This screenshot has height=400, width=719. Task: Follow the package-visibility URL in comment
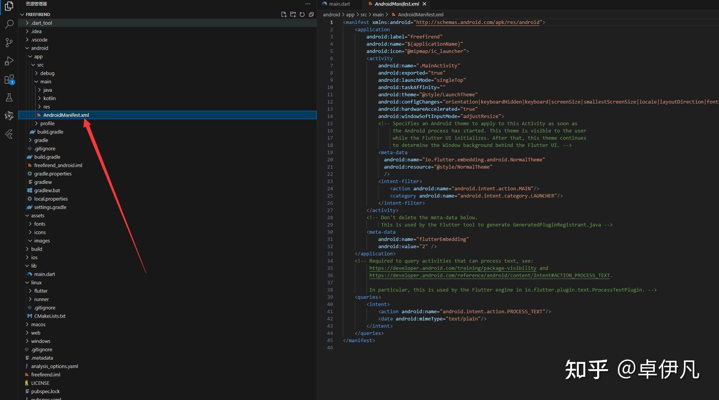pos(453,268)
